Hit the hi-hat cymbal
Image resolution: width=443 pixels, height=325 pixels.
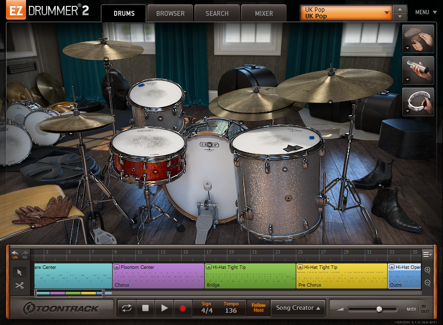click(76, 122)
